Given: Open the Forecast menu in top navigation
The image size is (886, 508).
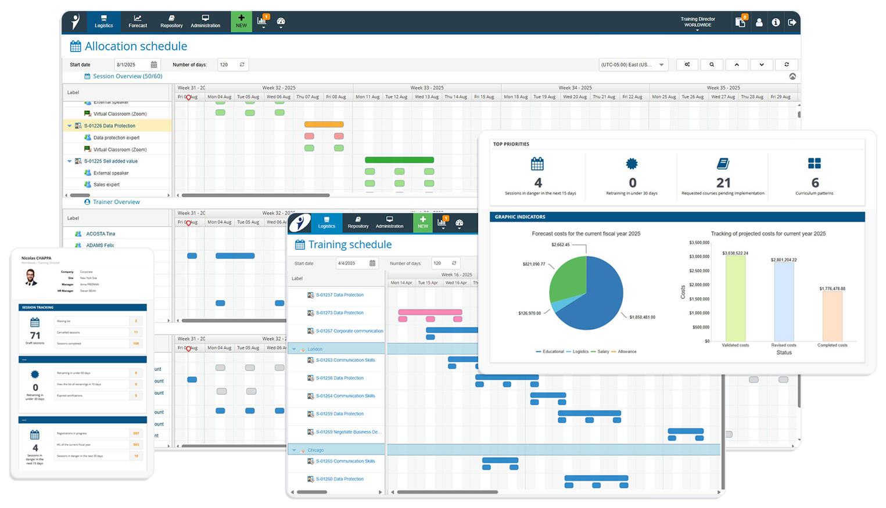Looking at the screenshot, I should 138,21.
